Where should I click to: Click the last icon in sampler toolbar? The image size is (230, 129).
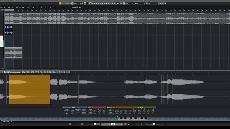69,72
